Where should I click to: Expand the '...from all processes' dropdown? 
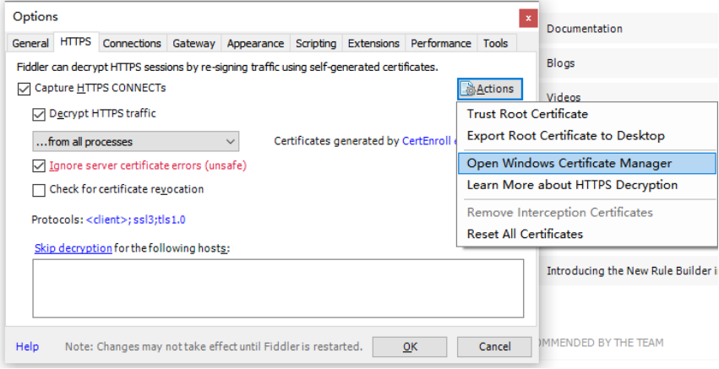(x=136, y=142)
